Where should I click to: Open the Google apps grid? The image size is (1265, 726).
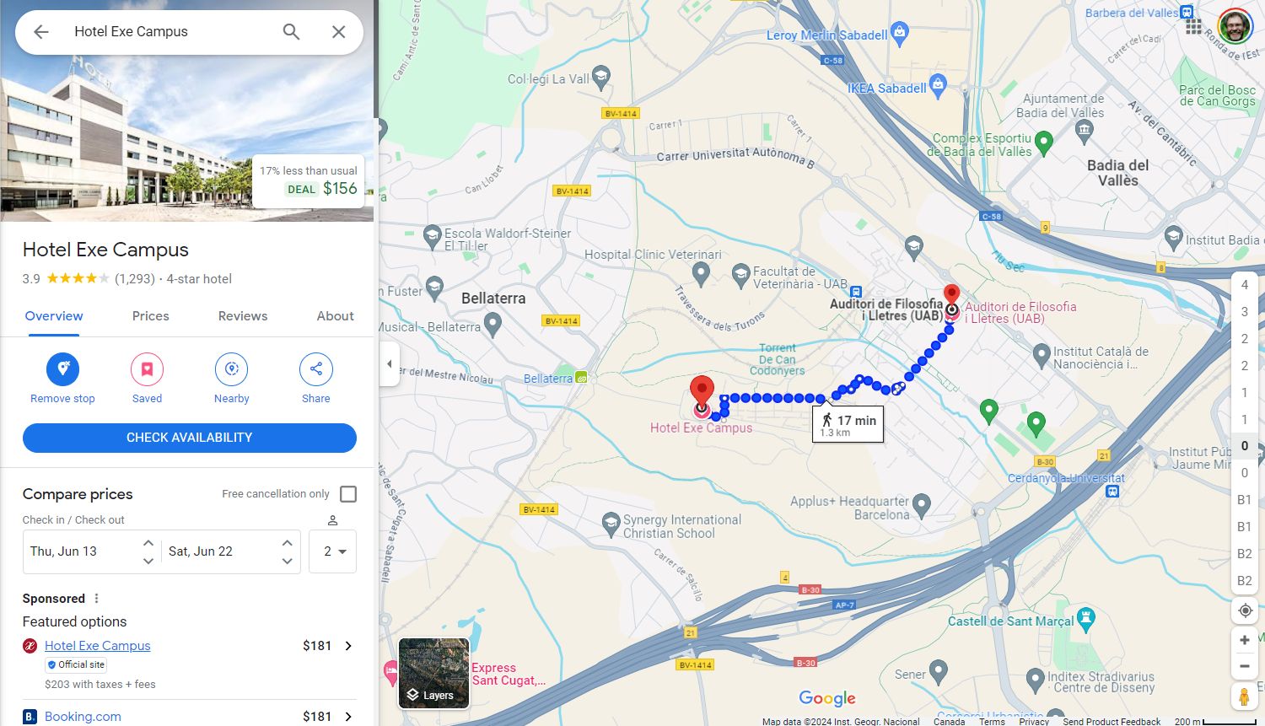(1193, 26)
